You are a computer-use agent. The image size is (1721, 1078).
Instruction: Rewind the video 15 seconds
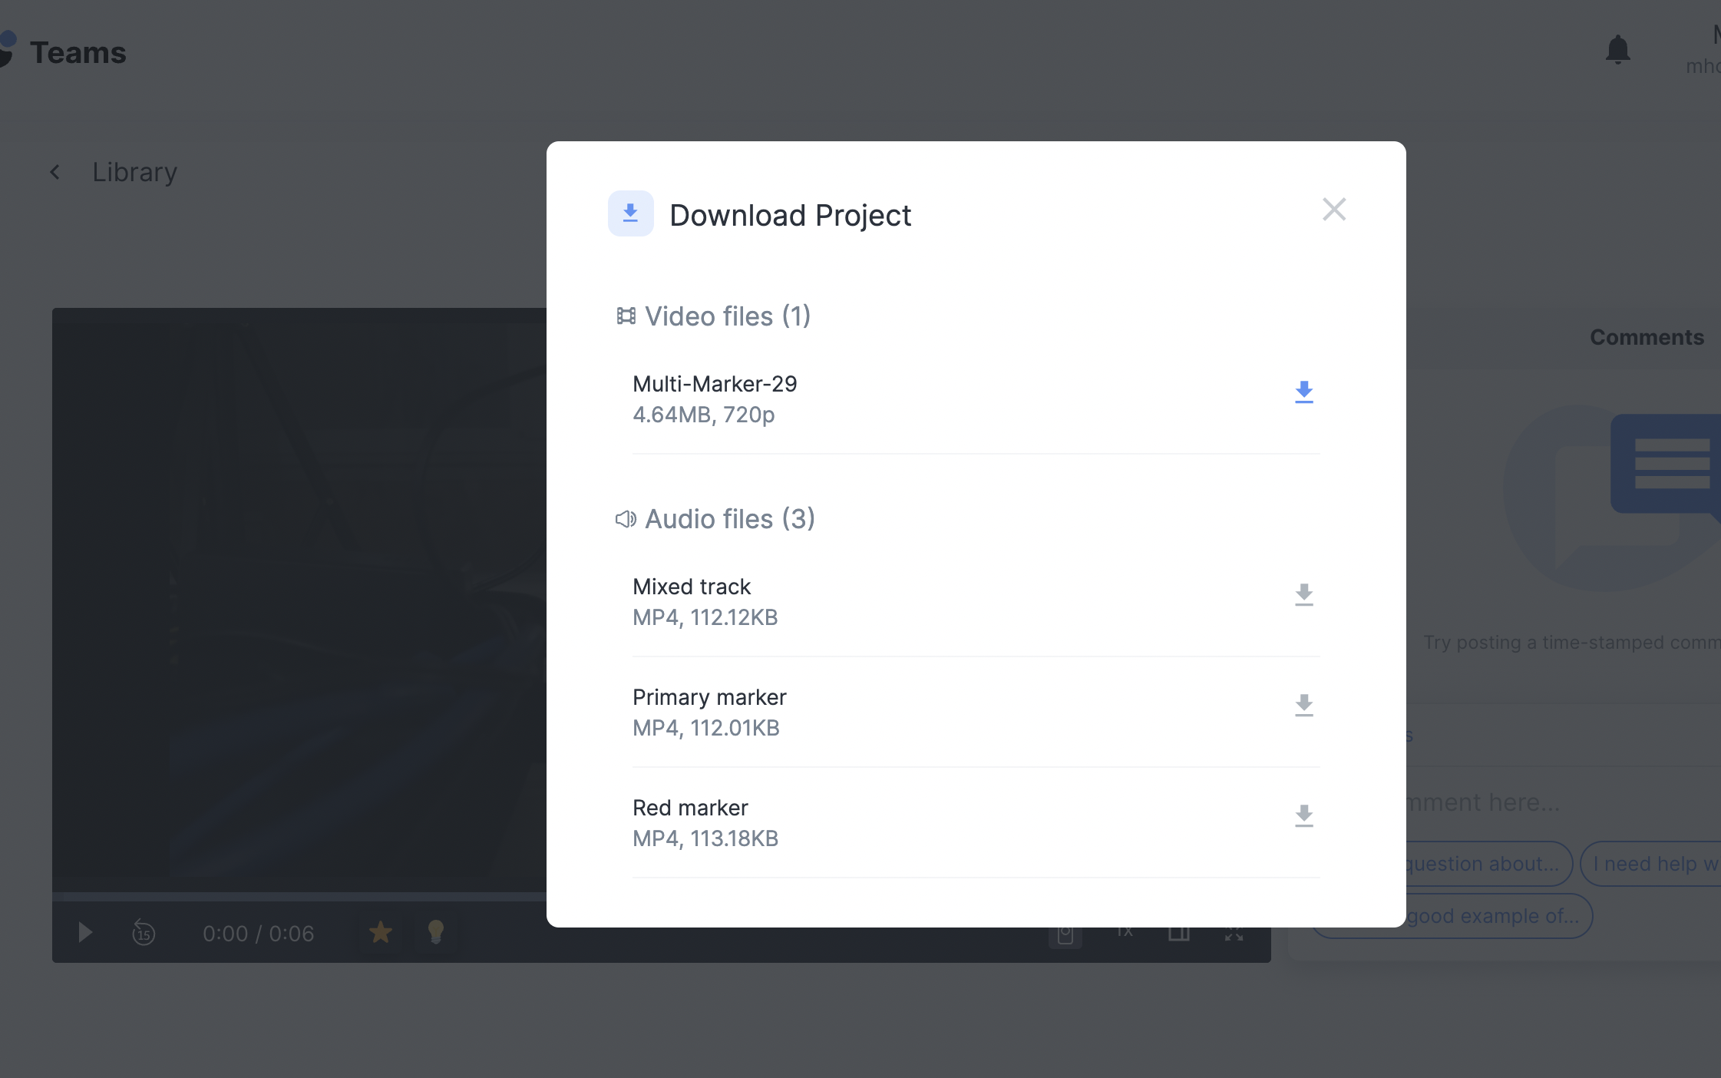(x=144, y=932)
